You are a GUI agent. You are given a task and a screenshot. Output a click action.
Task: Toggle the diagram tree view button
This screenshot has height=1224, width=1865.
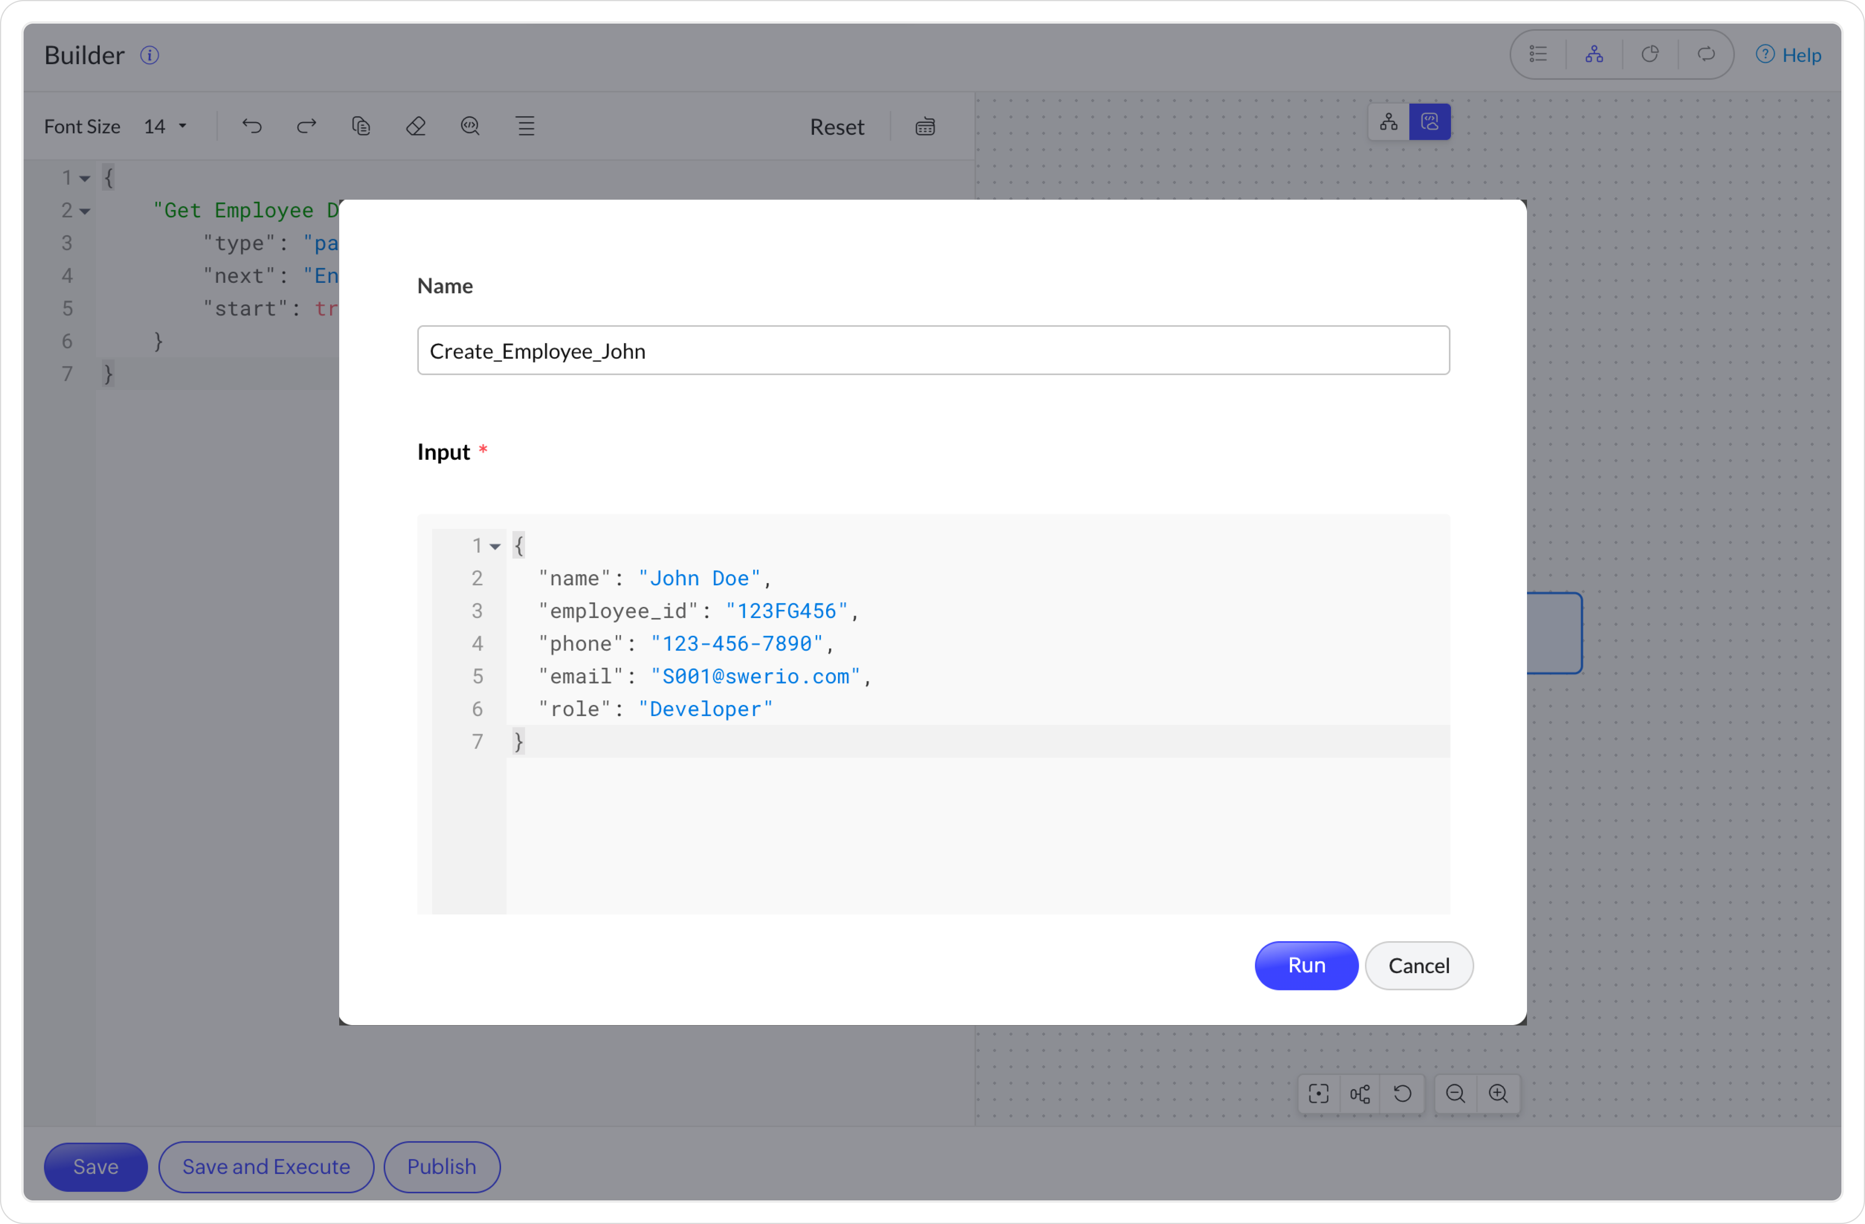coord(1389,122)
